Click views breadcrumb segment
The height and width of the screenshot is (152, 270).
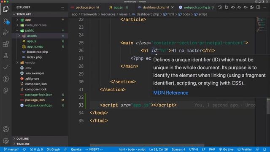(x=123, y=14)
